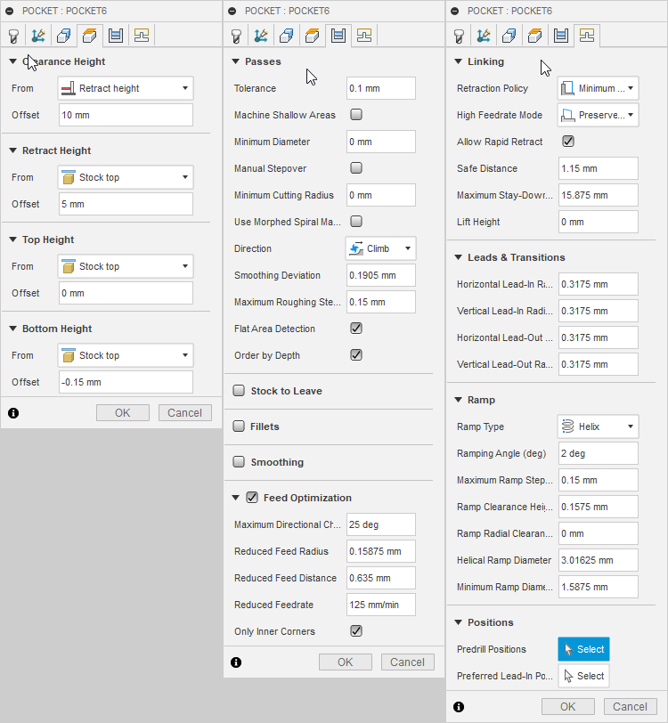Viewport: 668px width, 723px height.
Task: Click info icon in right Linking panel
Action: point(459,707)
